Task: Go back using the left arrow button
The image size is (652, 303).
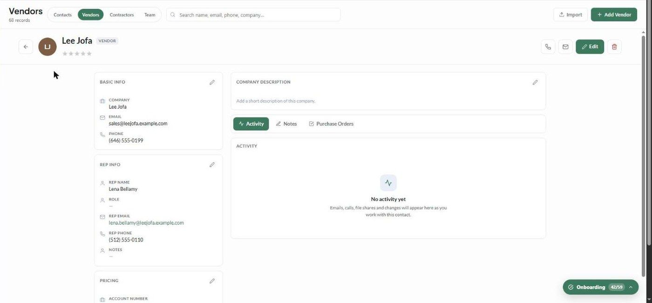Action: coord(26,47)
